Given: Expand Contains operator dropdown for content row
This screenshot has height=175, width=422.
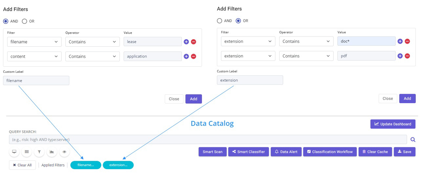Looking at the screenshot, I should click(x=93, y=56).
